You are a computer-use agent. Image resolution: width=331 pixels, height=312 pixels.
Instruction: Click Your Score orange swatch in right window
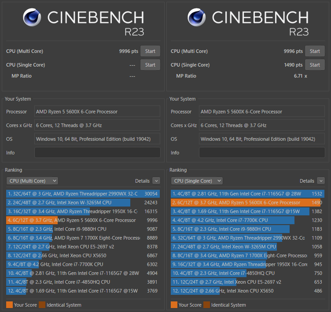coord(174,305)
